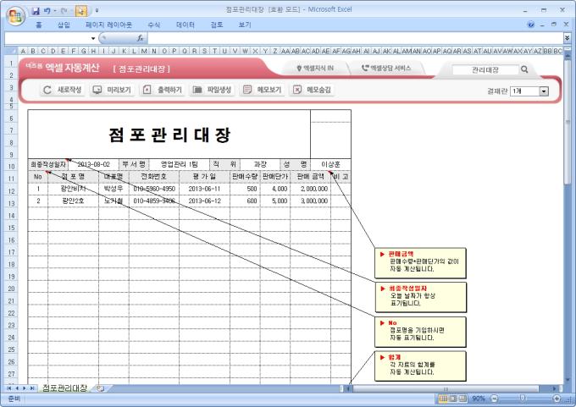The height and width of the screenshot is (407, 576).
Task: Click the magnifier search icon
Action: click(524, 69)
